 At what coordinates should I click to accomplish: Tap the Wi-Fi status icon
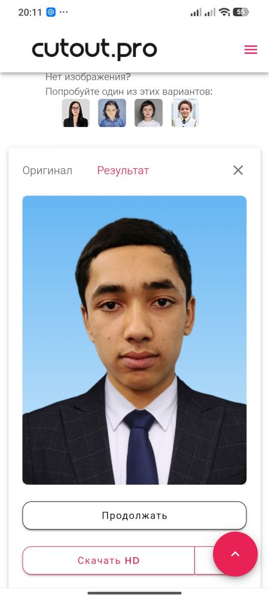click(224, 12)
